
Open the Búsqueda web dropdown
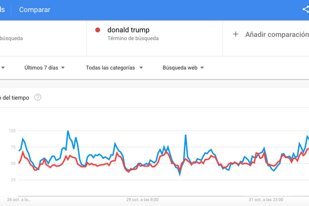point(183,67)
